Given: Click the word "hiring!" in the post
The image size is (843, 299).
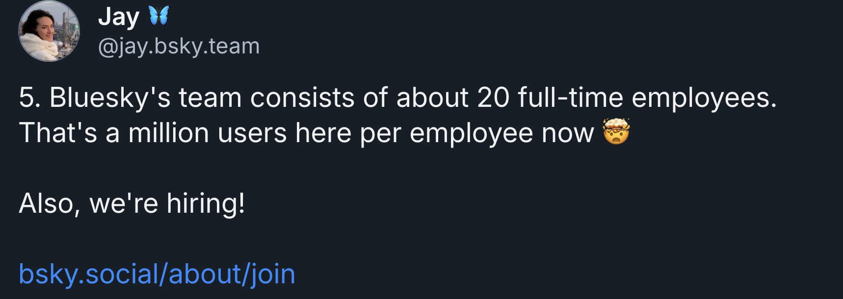Looking at the screenshot, I should click(x=206, y=203).
